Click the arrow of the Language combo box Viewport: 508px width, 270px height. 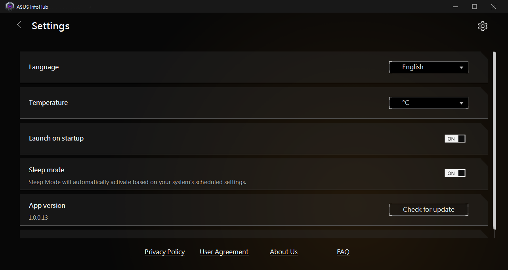461,68
